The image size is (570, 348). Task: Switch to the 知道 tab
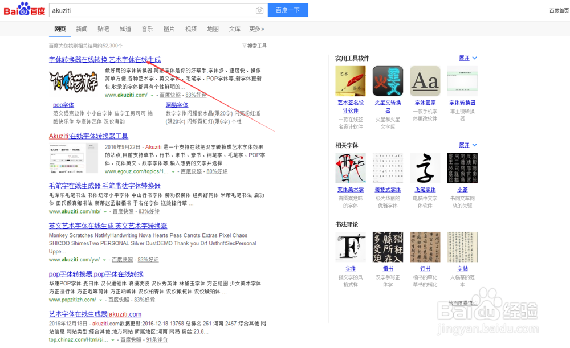pyautogui.click(x=125, y=28)
